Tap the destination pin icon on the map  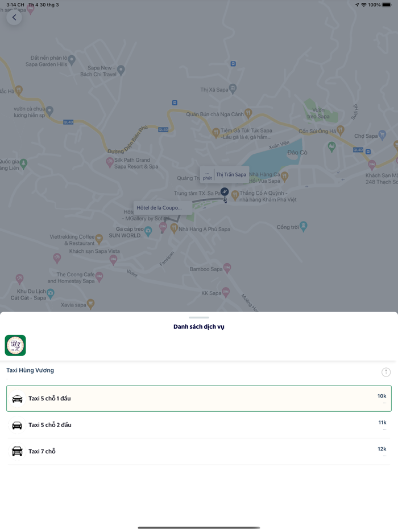coord(225,192)
